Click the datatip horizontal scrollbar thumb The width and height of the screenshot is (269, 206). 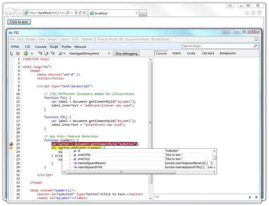[121, 172]
